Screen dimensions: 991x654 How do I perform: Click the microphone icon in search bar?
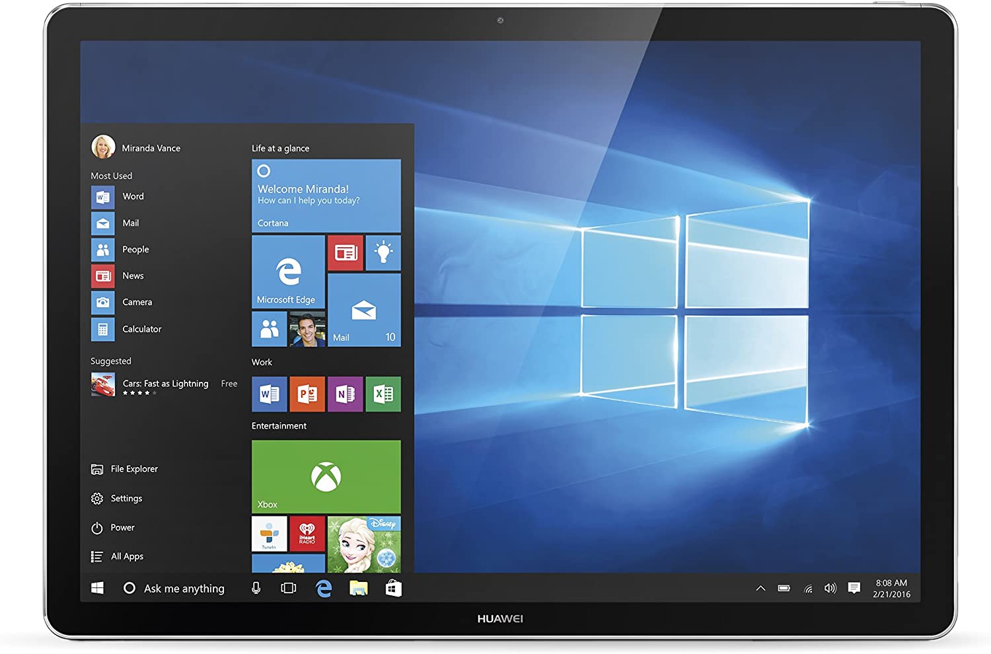click(x=256, y=588)
